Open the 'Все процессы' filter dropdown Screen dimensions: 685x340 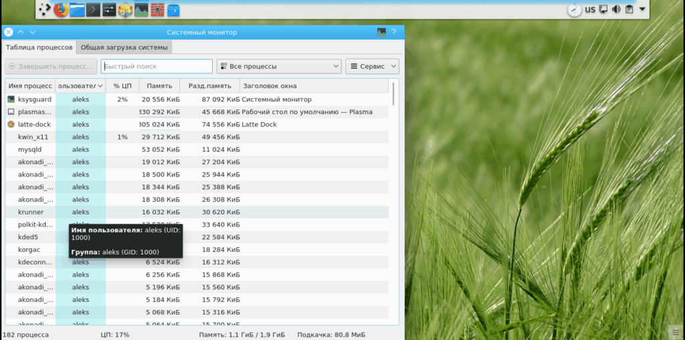tap(279, 66)
